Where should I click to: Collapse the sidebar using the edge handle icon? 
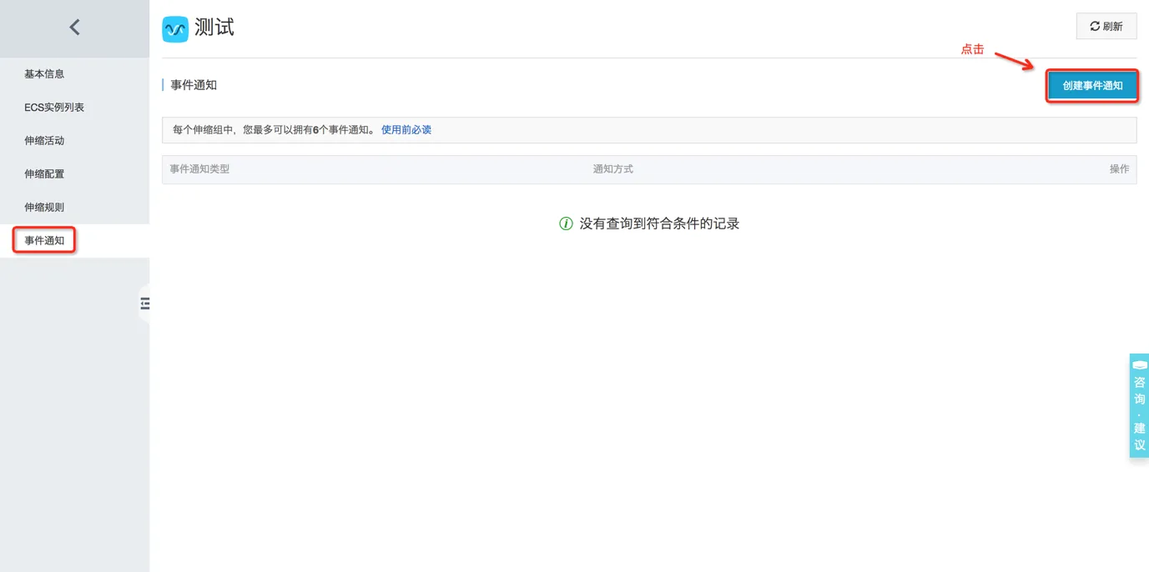coord(144,304)
